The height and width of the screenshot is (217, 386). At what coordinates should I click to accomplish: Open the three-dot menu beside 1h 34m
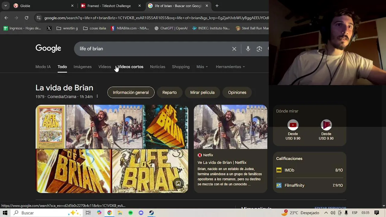(97, 96)
